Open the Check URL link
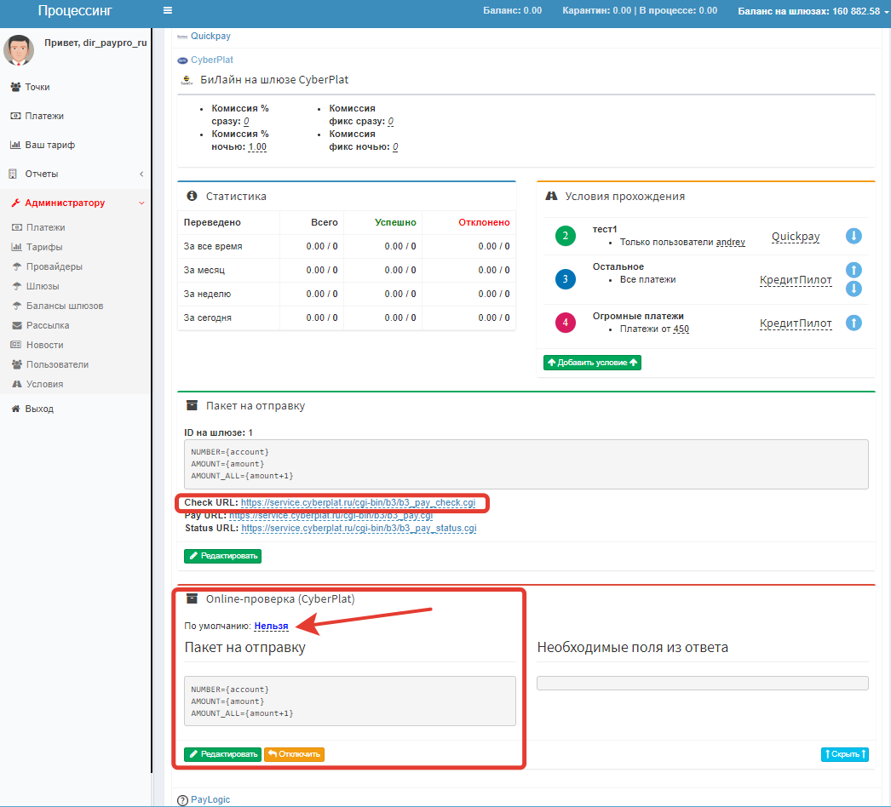 (358, 502)
